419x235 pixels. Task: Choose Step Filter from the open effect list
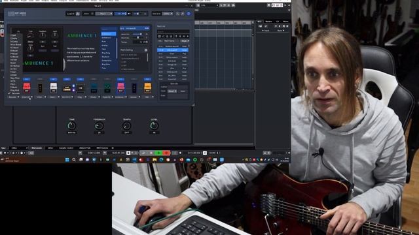(x=15, y=78)
